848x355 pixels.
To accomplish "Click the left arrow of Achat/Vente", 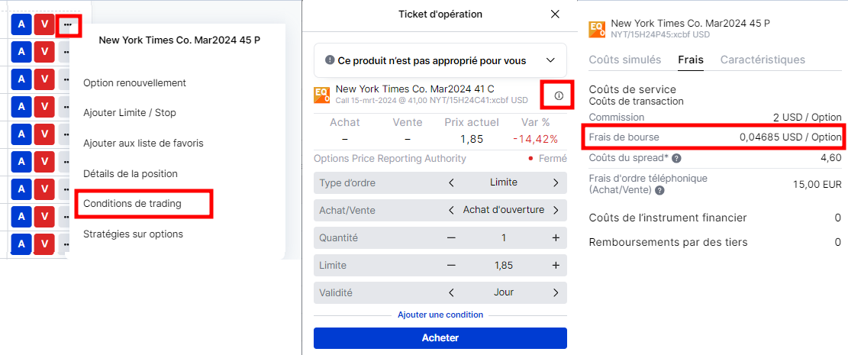I will point(451,211).
